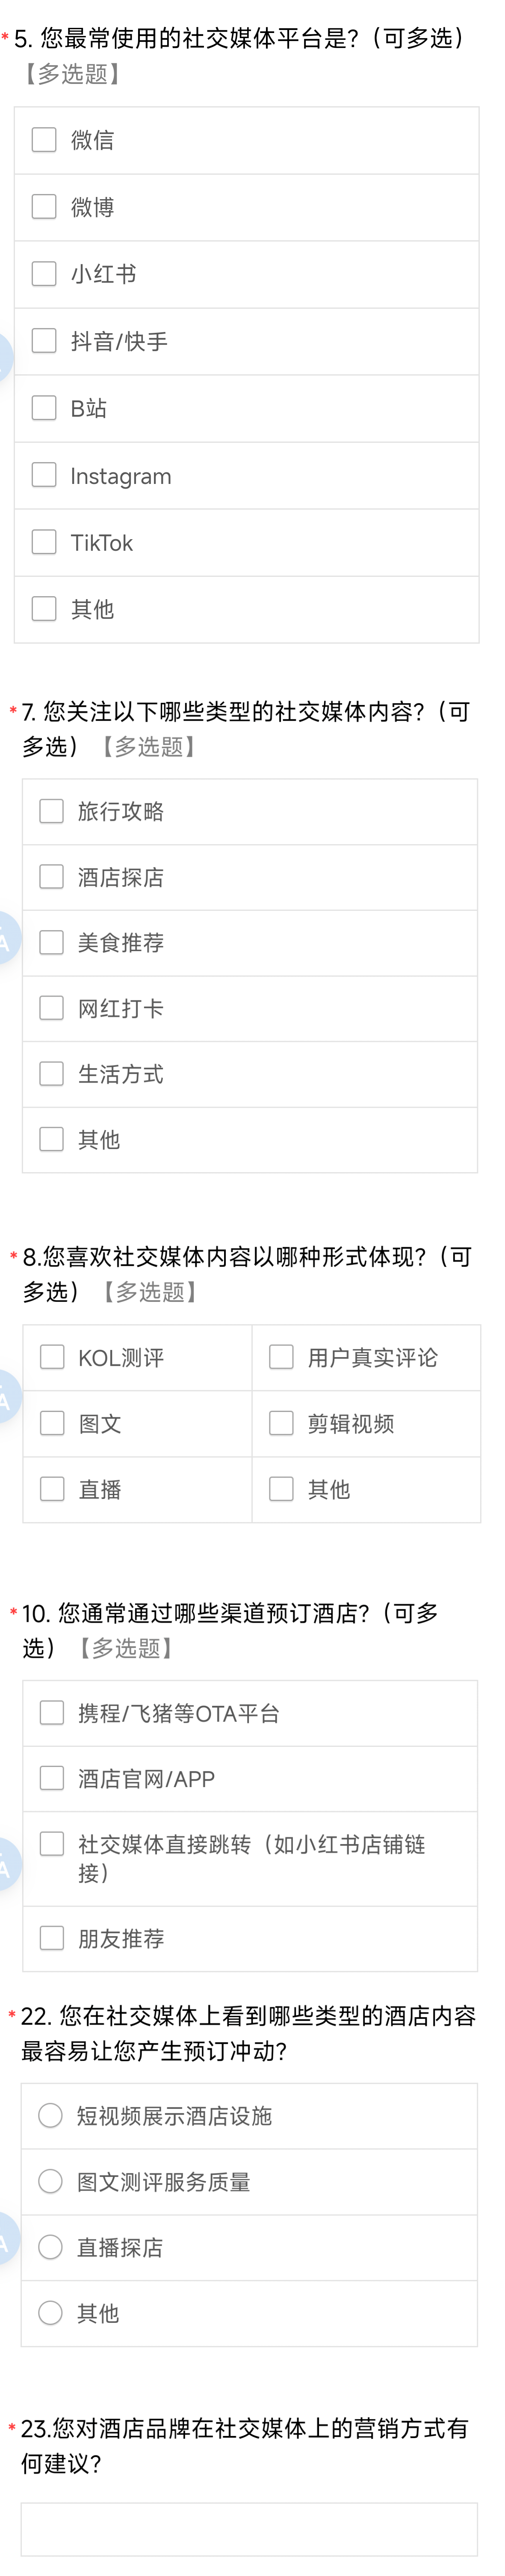
Task: Enable the Instagram checkbox
Action: click(44, 475)
